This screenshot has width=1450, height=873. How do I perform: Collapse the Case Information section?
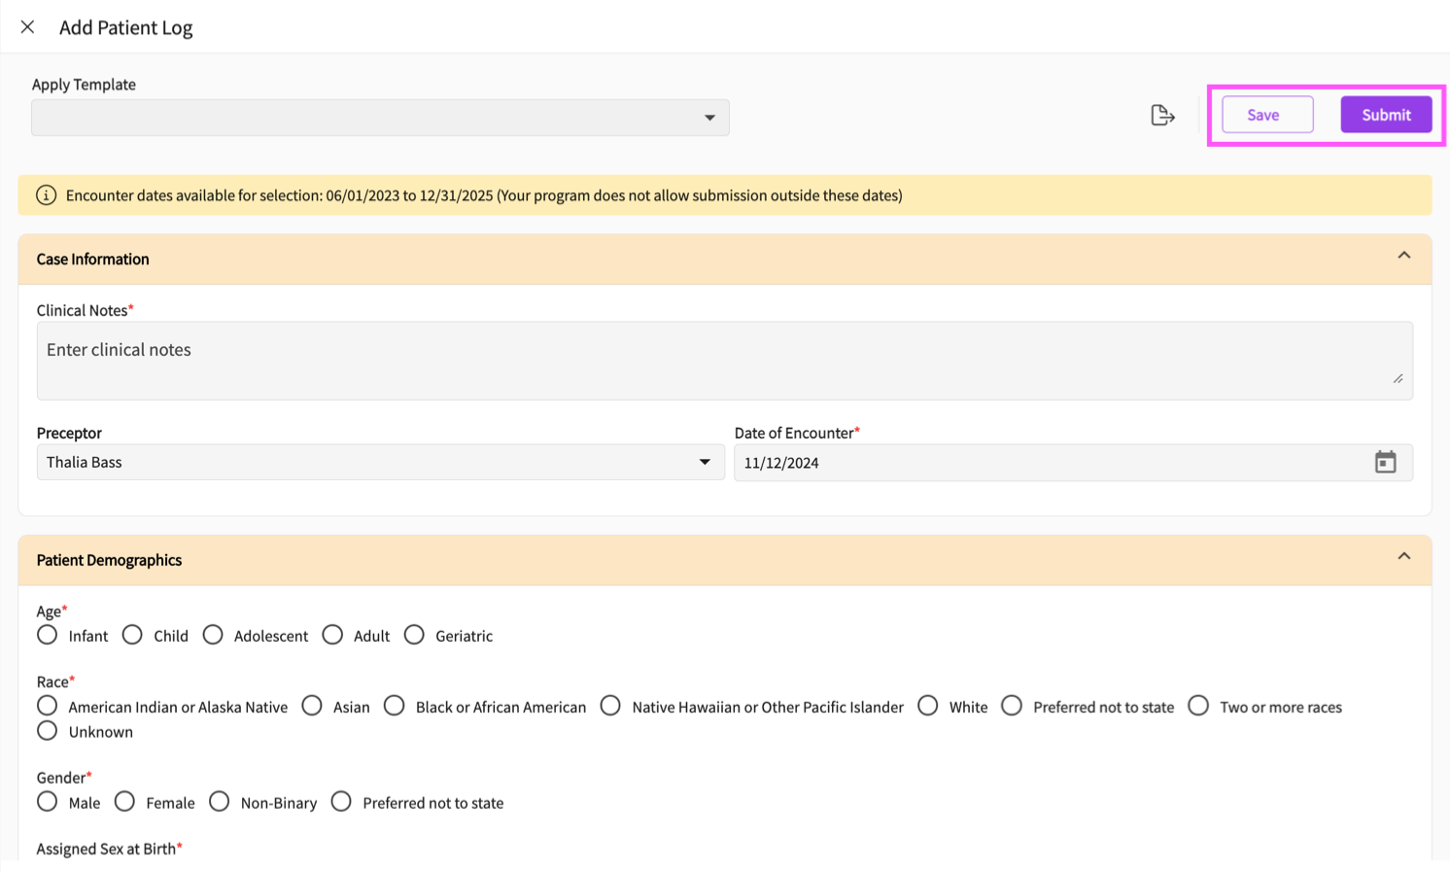pyautogui.click(x=1403, y=257)
